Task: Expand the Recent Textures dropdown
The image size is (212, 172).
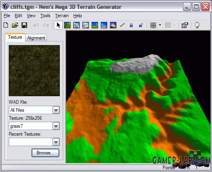Action: (x=56, y=142)
